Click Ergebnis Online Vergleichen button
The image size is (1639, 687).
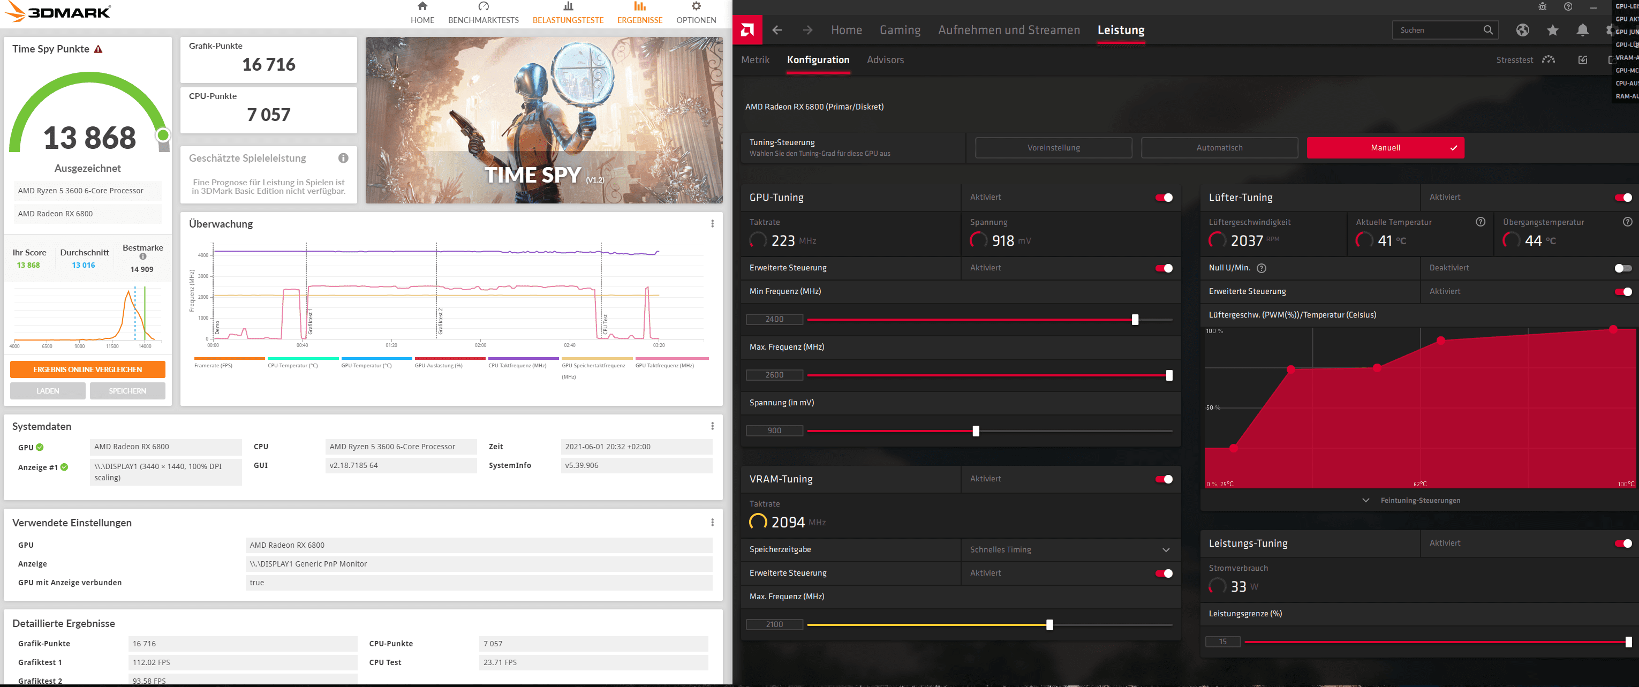coord(88,369)
